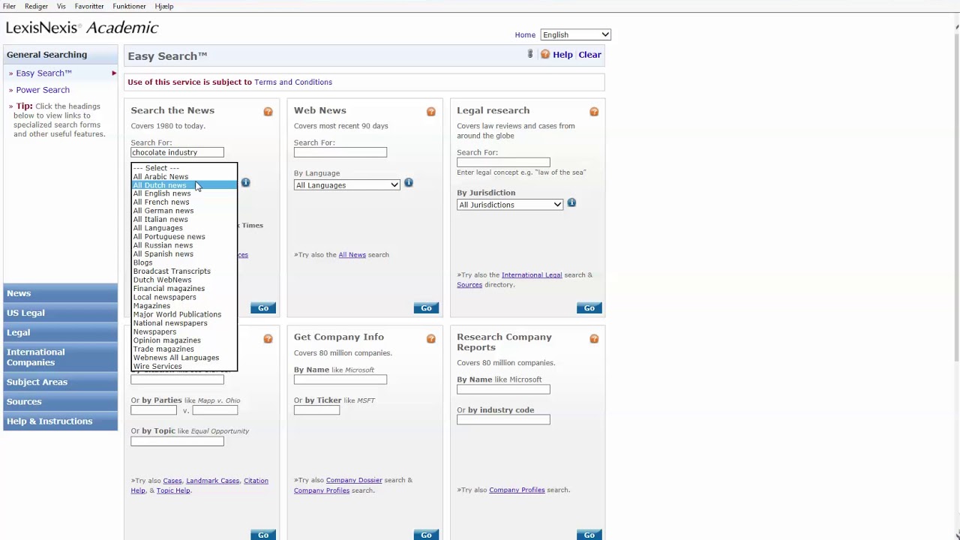Click orange help icon next to Help link
Image resolution: width=960 pixels, height=540 pixels.
(x=545, y=55)
